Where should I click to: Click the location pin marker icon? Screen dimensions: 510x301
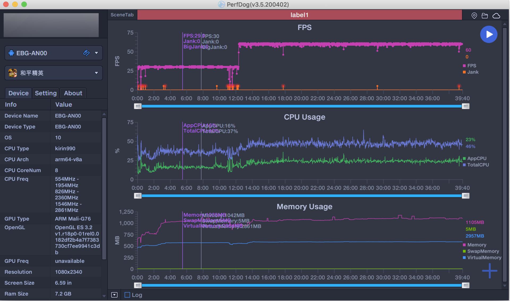click(474, 16)
